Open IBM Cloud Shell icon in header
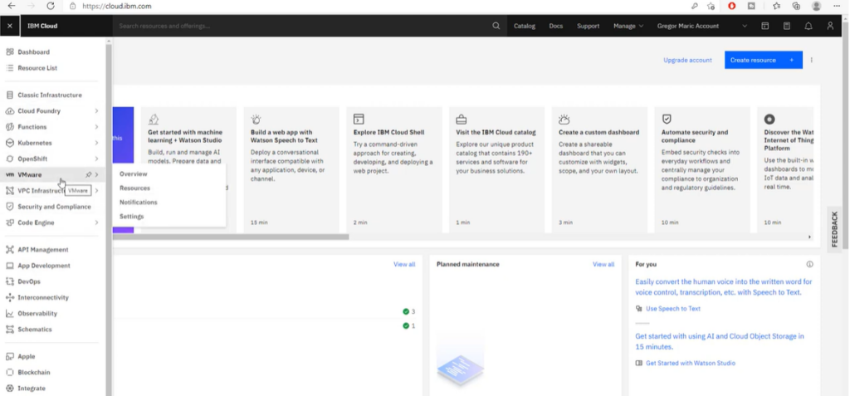 click(765, 26)
